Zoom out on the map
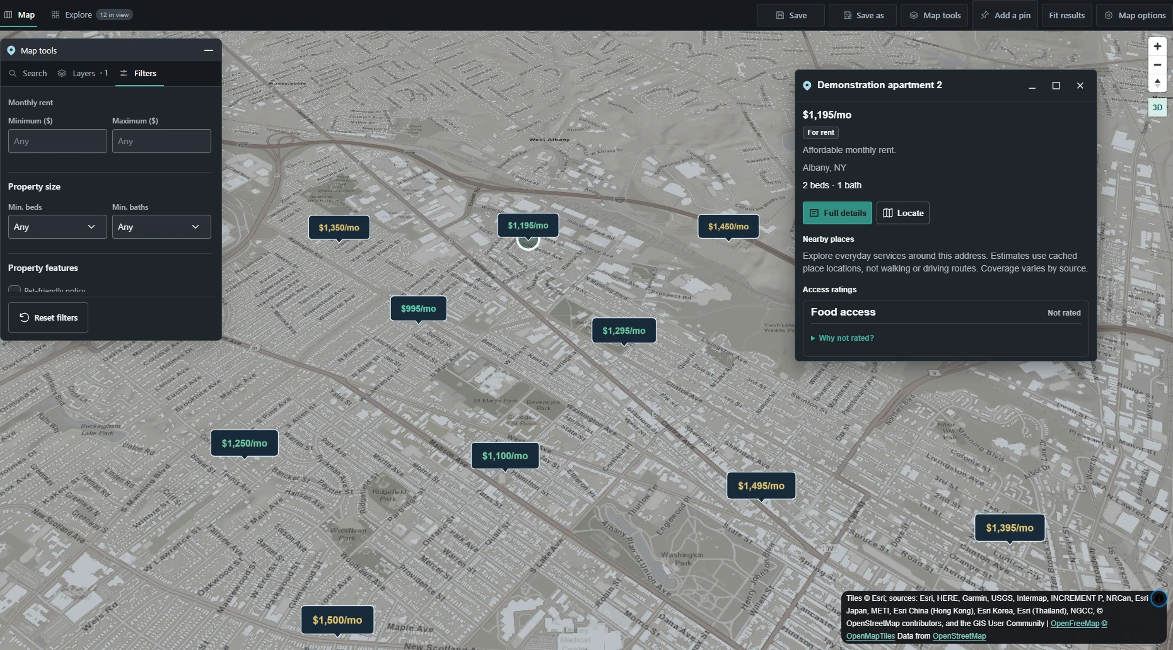Viewport: 1173px width, 650px height. [x=1157, y=65]
